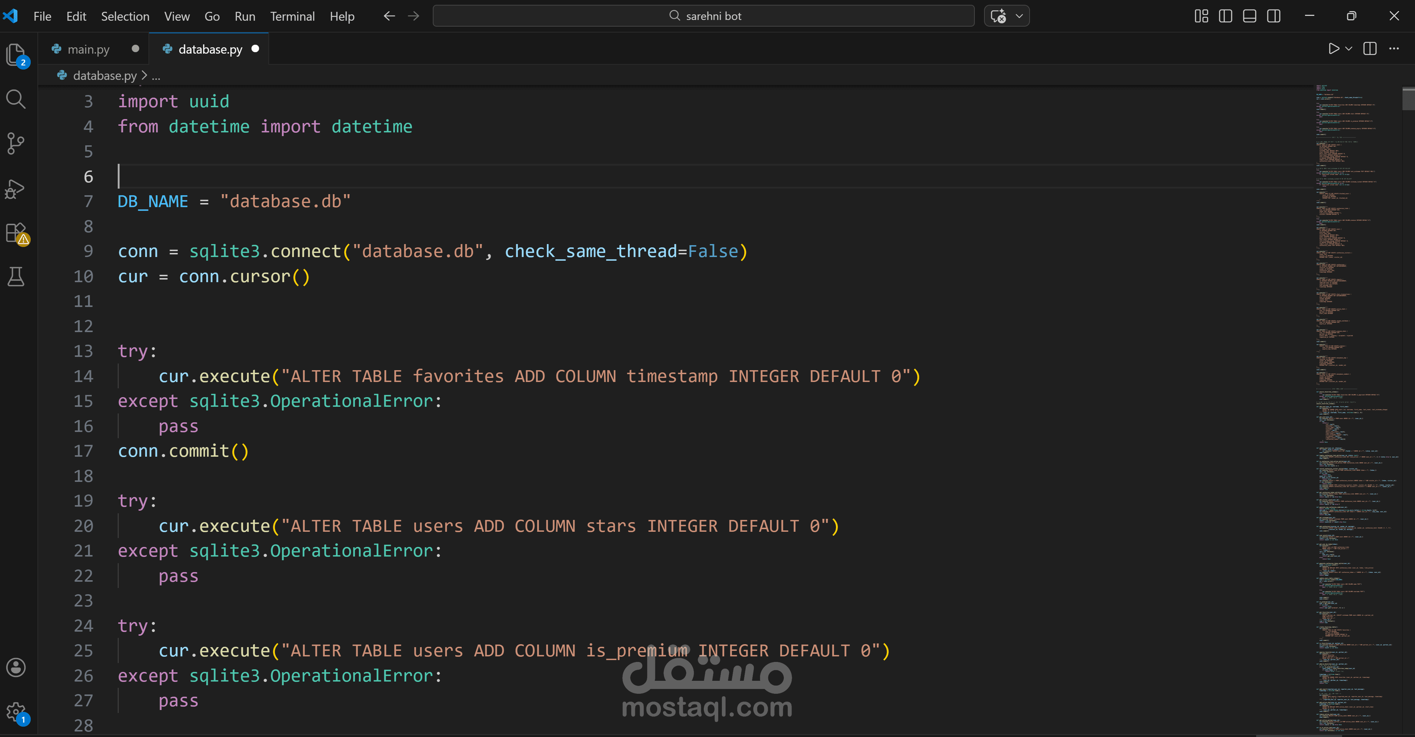Click the code minimap overview
Viewport: 1415px width, 737px height.
tap(1357, 409)
